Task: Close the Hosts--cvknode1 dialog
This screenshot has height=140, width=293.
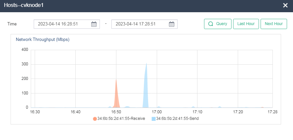Action: pyautogui.click(x=285, y=5)
